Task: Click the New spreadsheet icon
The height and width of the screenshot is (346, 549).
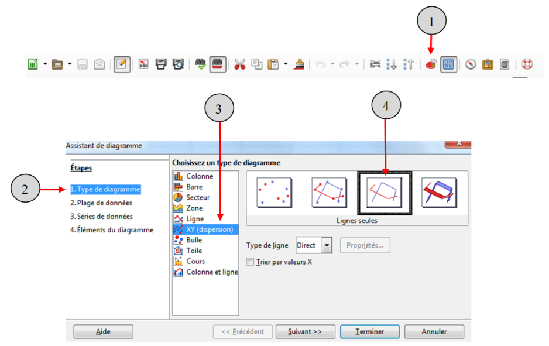Action: (33, 64)
